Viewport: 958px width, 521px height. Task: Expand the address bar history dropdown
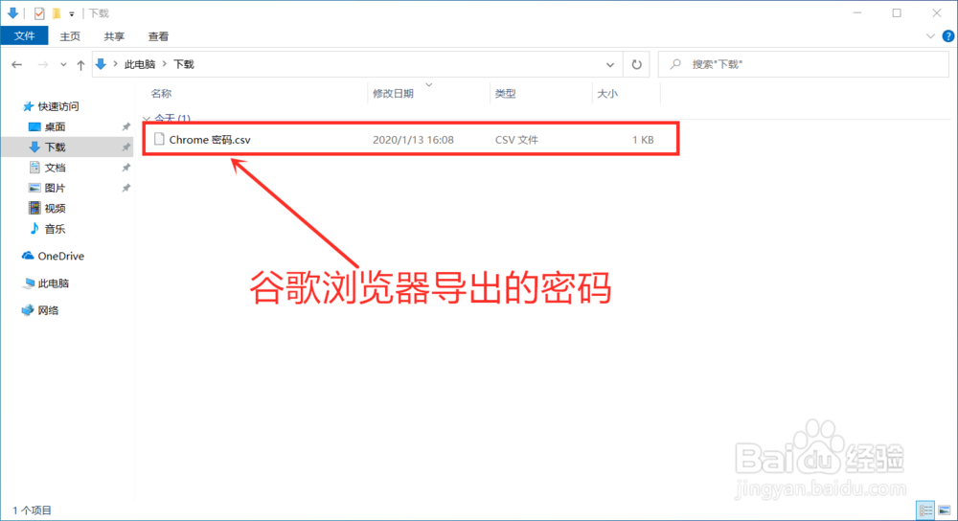coord(609,64)
